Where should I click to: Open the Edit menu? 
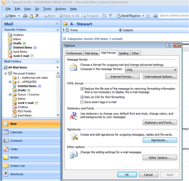pos(17,9)
